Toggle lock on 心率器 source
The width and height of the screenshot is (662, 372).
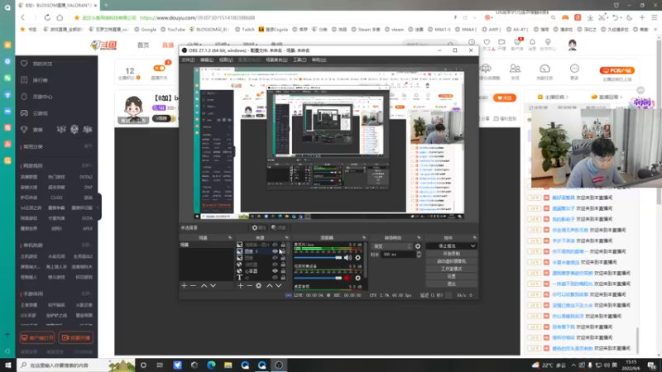point(283,271)
